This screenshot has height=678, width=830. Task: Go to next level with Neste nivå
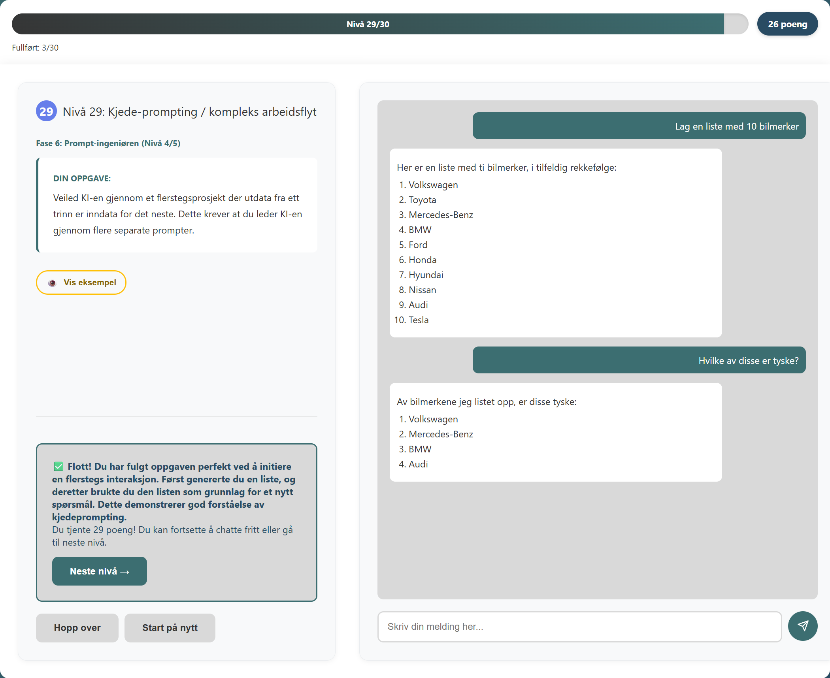click(100, 571)
